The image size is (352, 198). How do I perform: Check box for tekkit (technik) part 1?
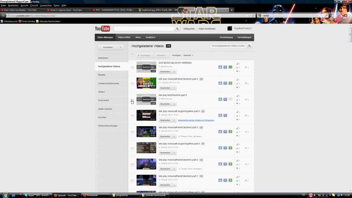[132, 181]
